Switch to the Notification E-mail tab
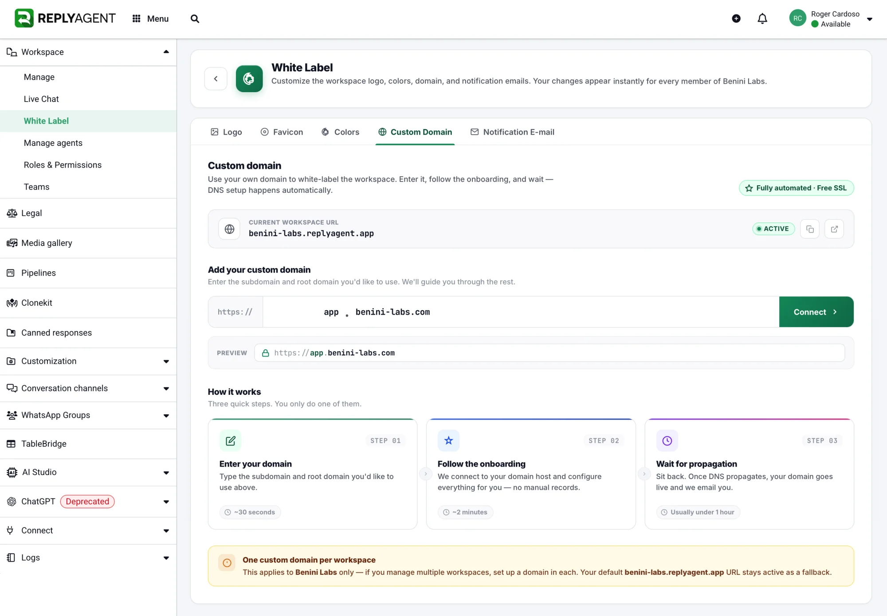This screenshot has height=616, width=887. pos(512,132)
